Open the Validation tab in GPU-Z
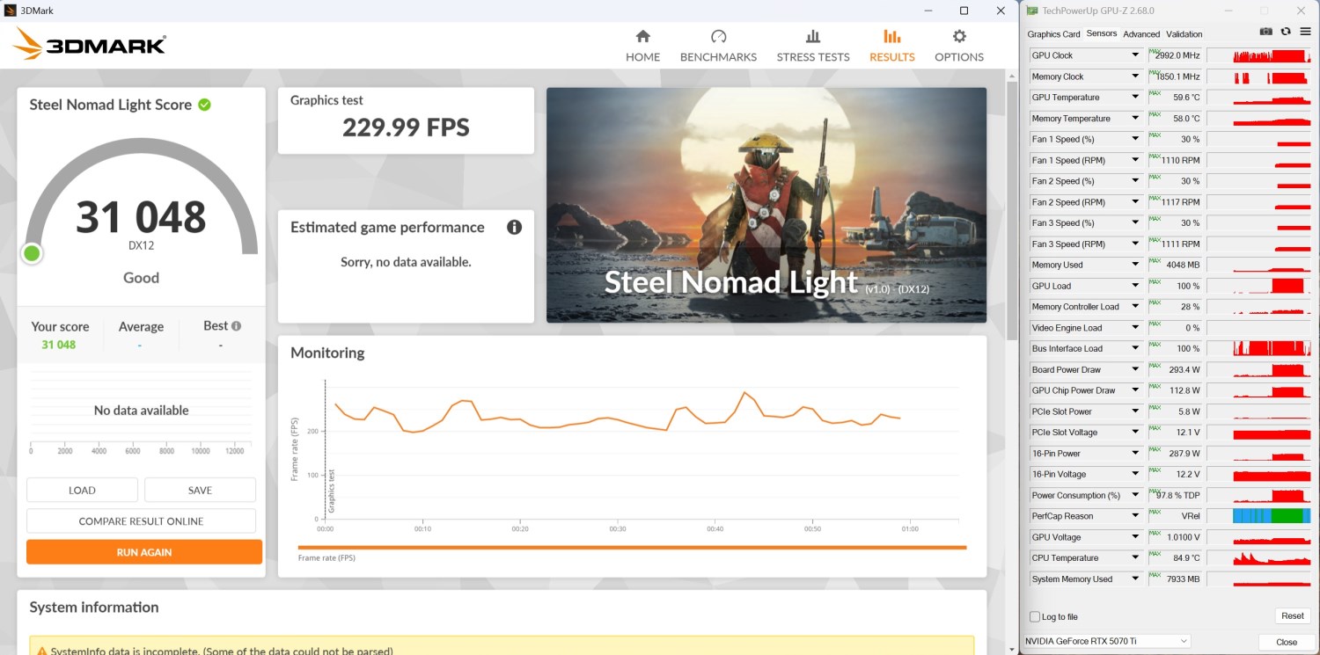1320x655 pixels. coord(1184,34)
